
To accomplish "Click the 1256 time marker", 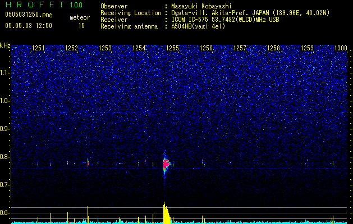I will 206,48.
